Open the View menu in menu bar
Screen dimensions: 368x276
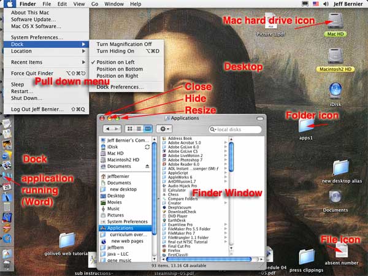pyautogui.click(x=79, y=4)
